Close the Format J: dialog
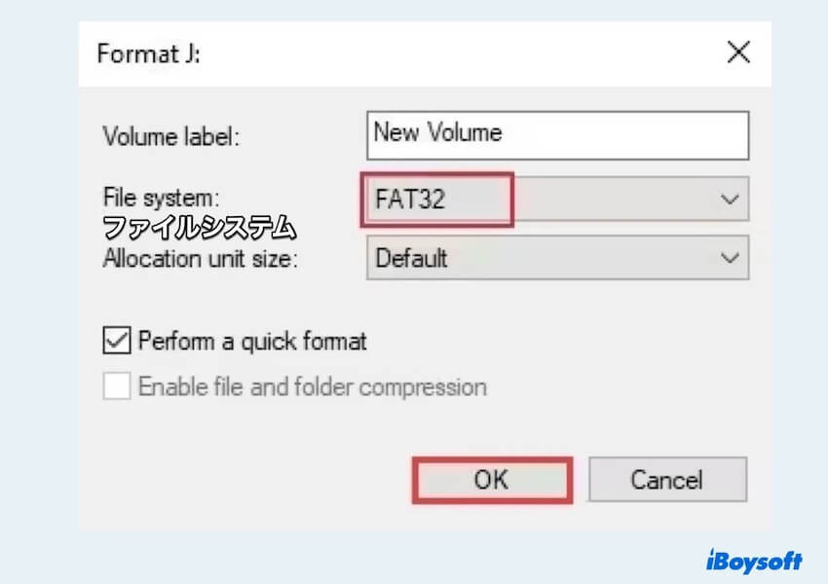 coord(738,53)
